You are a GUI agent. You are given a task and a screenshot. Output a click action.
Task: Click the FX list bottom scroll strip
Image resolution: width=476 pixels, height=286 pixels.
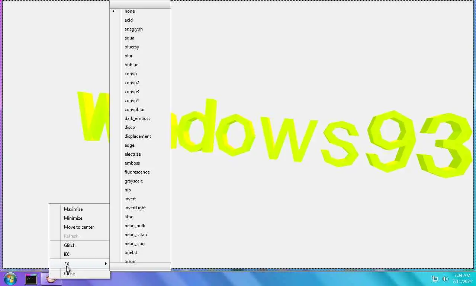click(141, 267)
